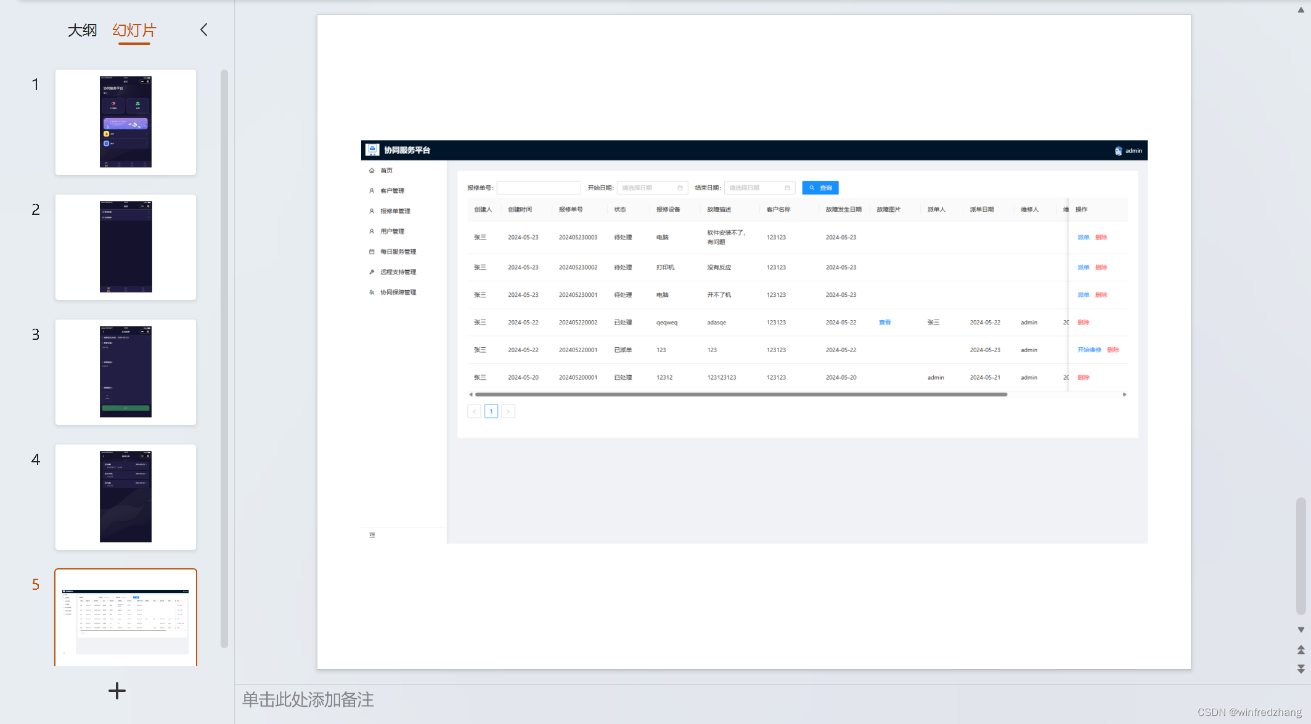Viewport: 1311px width, 724px height.
Task: Add a new slide with the plus icon
Action: click(x=117, y=691)
